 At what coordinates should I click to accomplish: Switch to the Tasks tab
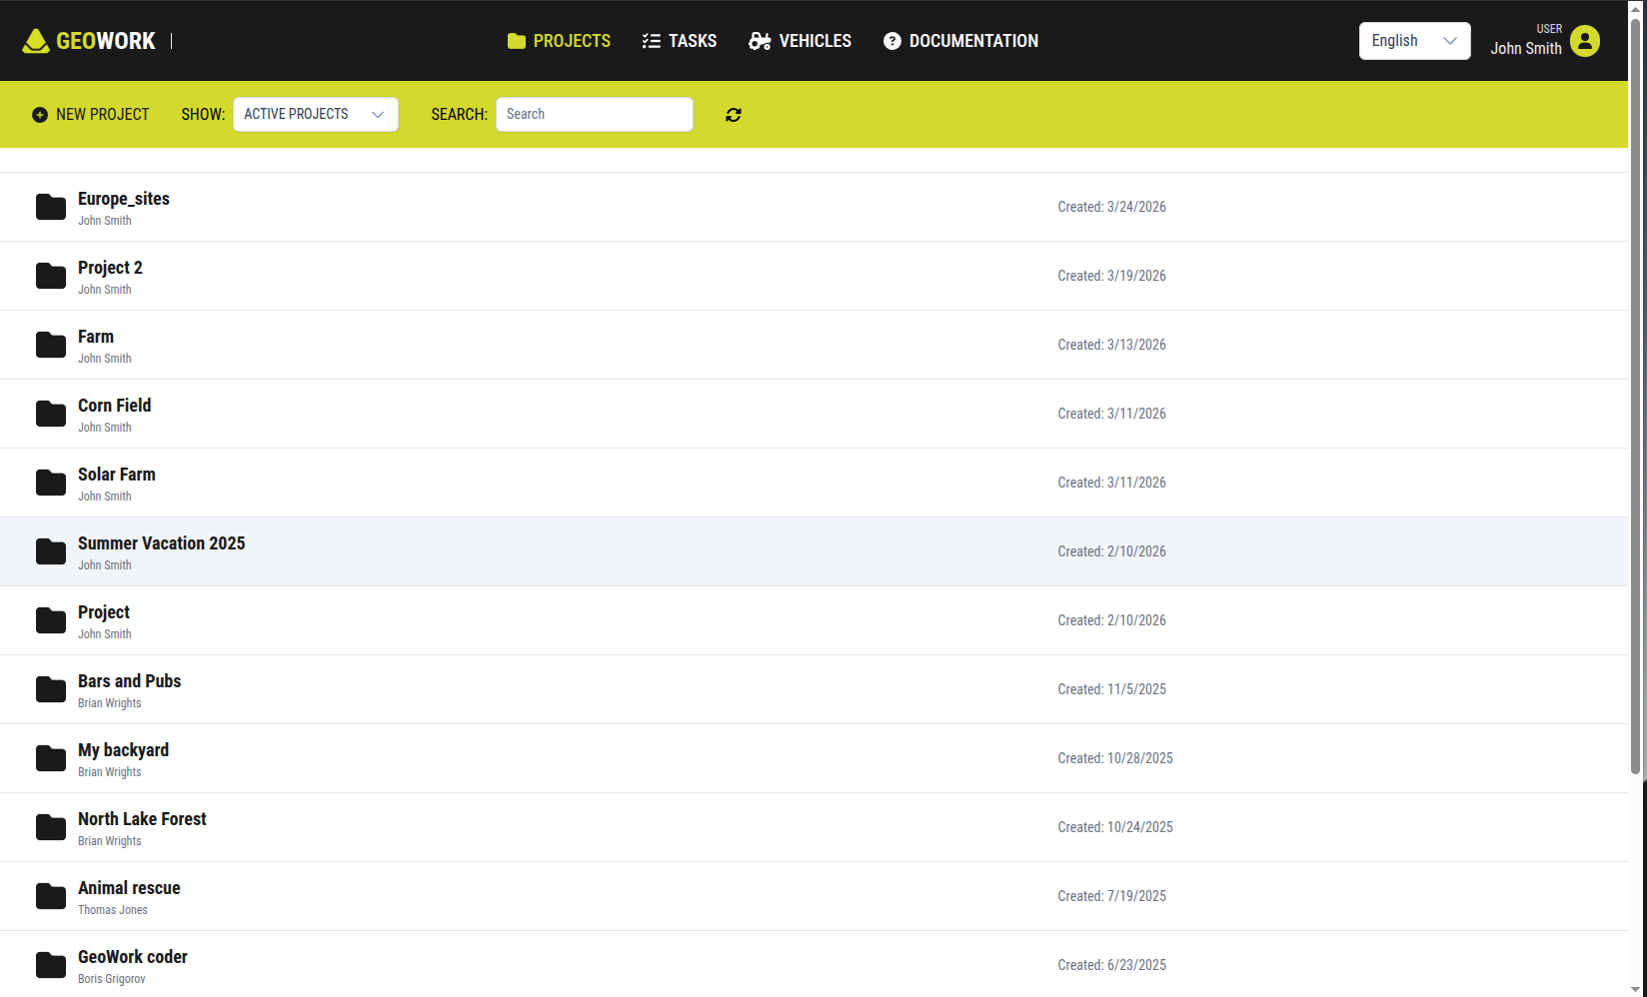pos(680,41)
